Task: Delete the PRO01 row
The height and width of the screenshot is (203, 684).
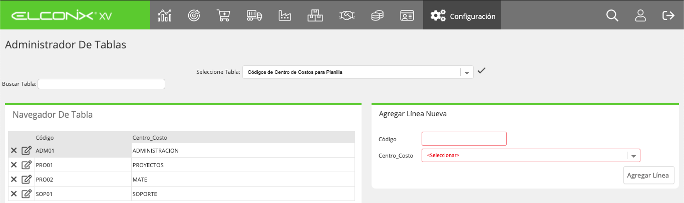Action: tap(14, 165)
